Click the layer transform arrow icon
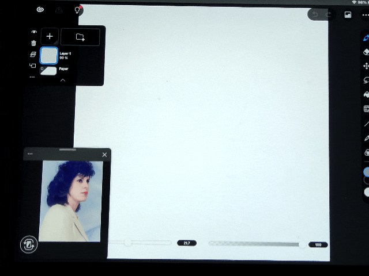Screen dimensions: 369x276 (32, 66)
